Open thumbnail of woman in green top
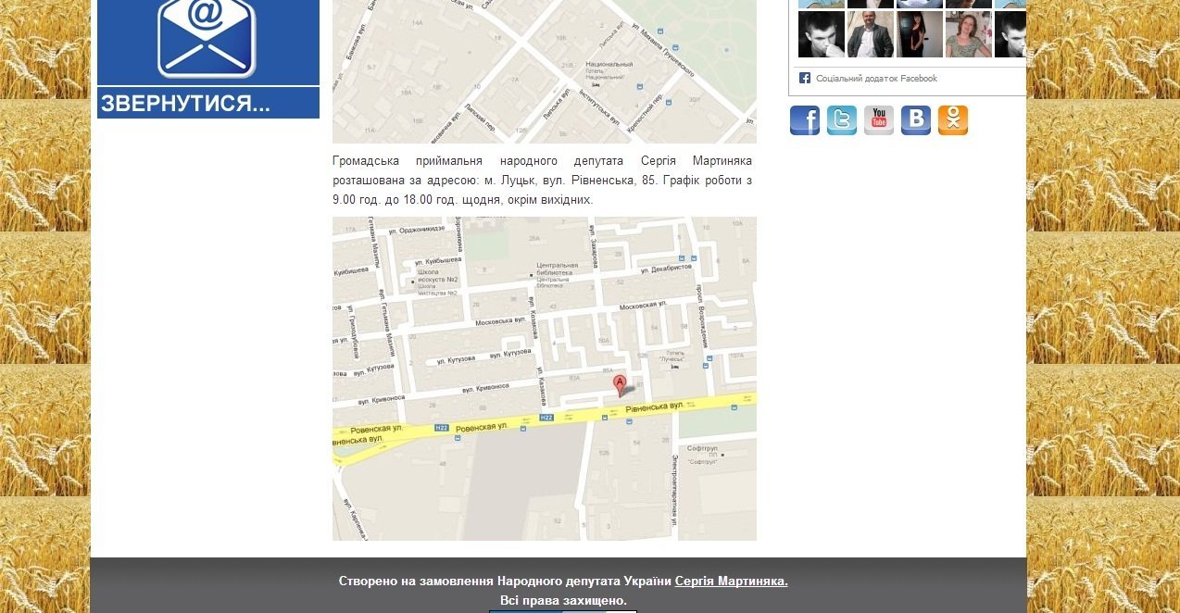 point(968,35)
